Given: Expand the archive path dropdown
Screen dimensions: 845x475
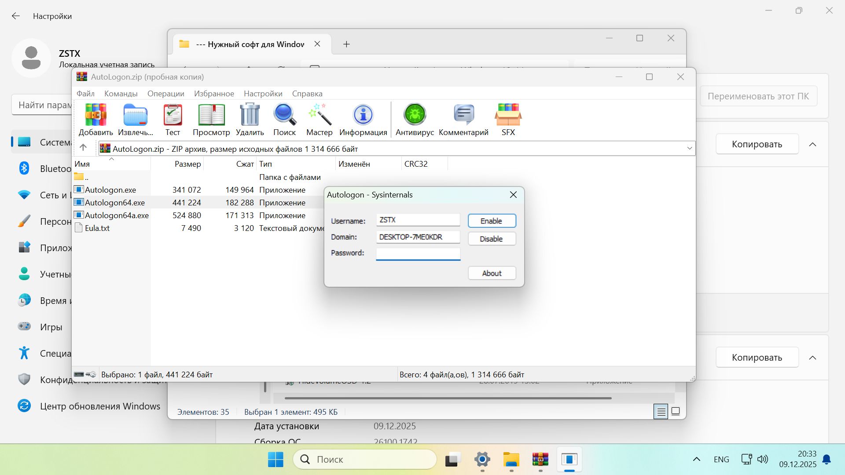Looking at the screenshot, I should tap(689, 149).
